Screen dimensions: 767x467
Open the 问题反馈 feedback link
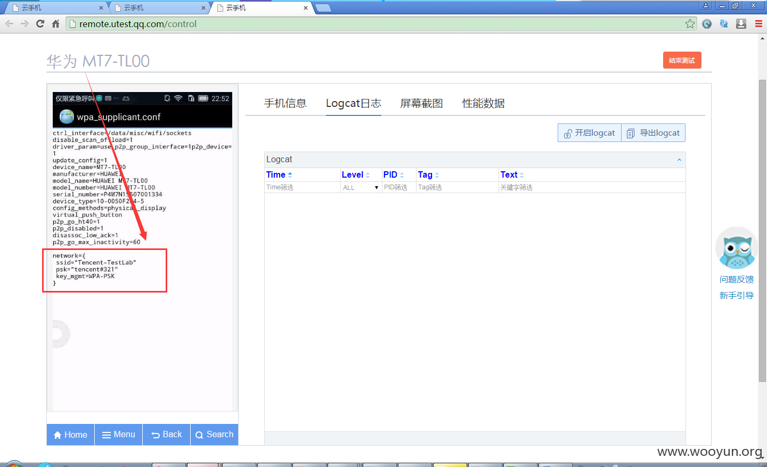tap(737, 279)
